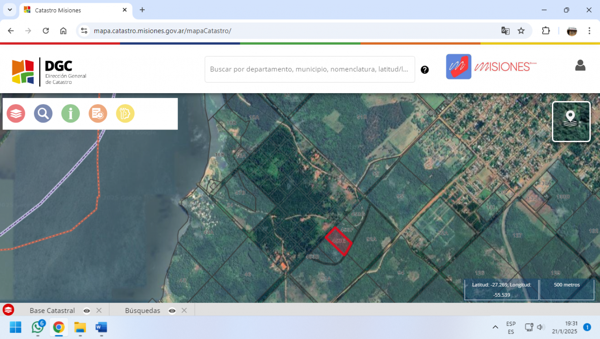
Task: Toggle Búsquedas layer visibility eye
Action: coord(172,311)
